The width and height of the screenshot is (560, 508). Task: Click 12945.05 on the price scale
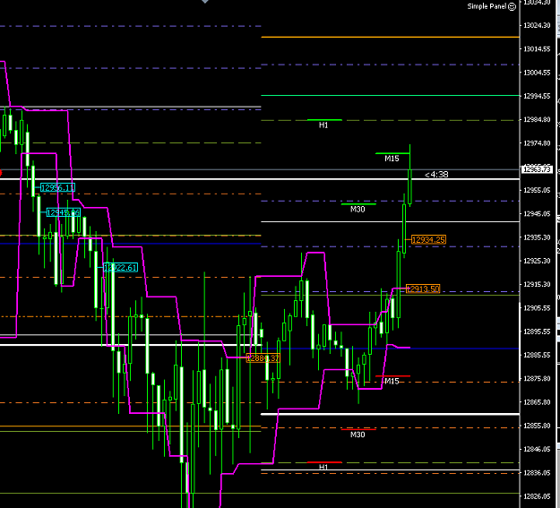[537, 213]
